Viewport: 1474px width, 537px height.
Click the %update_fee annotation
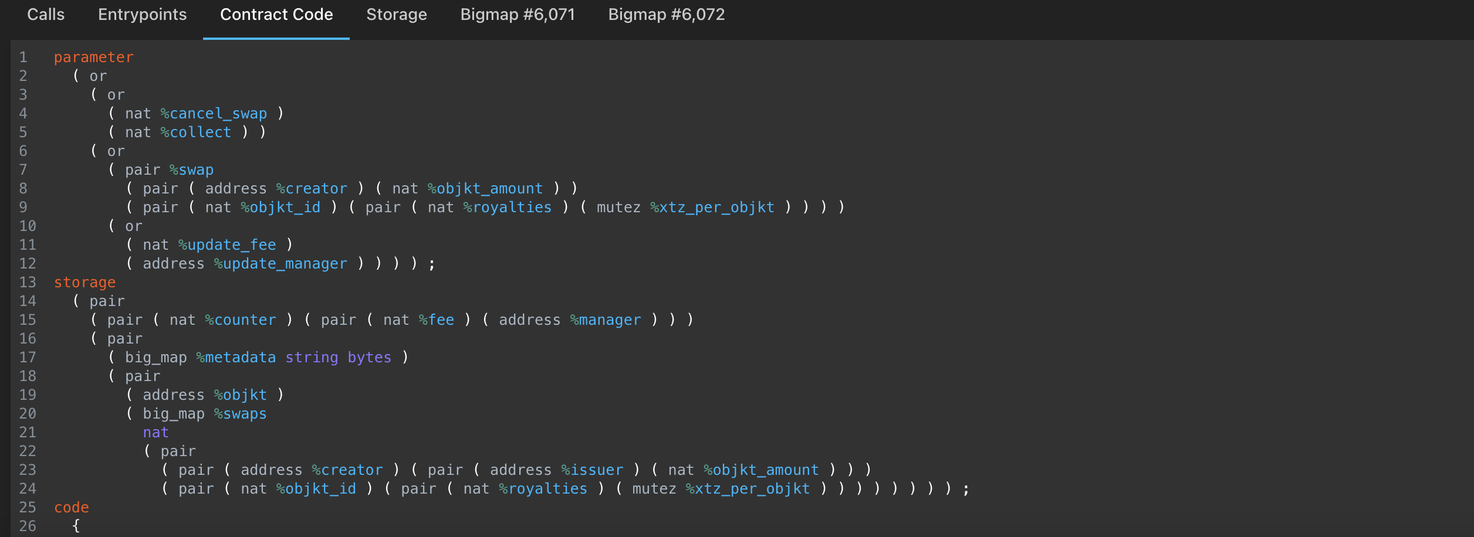(x=227, y=245)
